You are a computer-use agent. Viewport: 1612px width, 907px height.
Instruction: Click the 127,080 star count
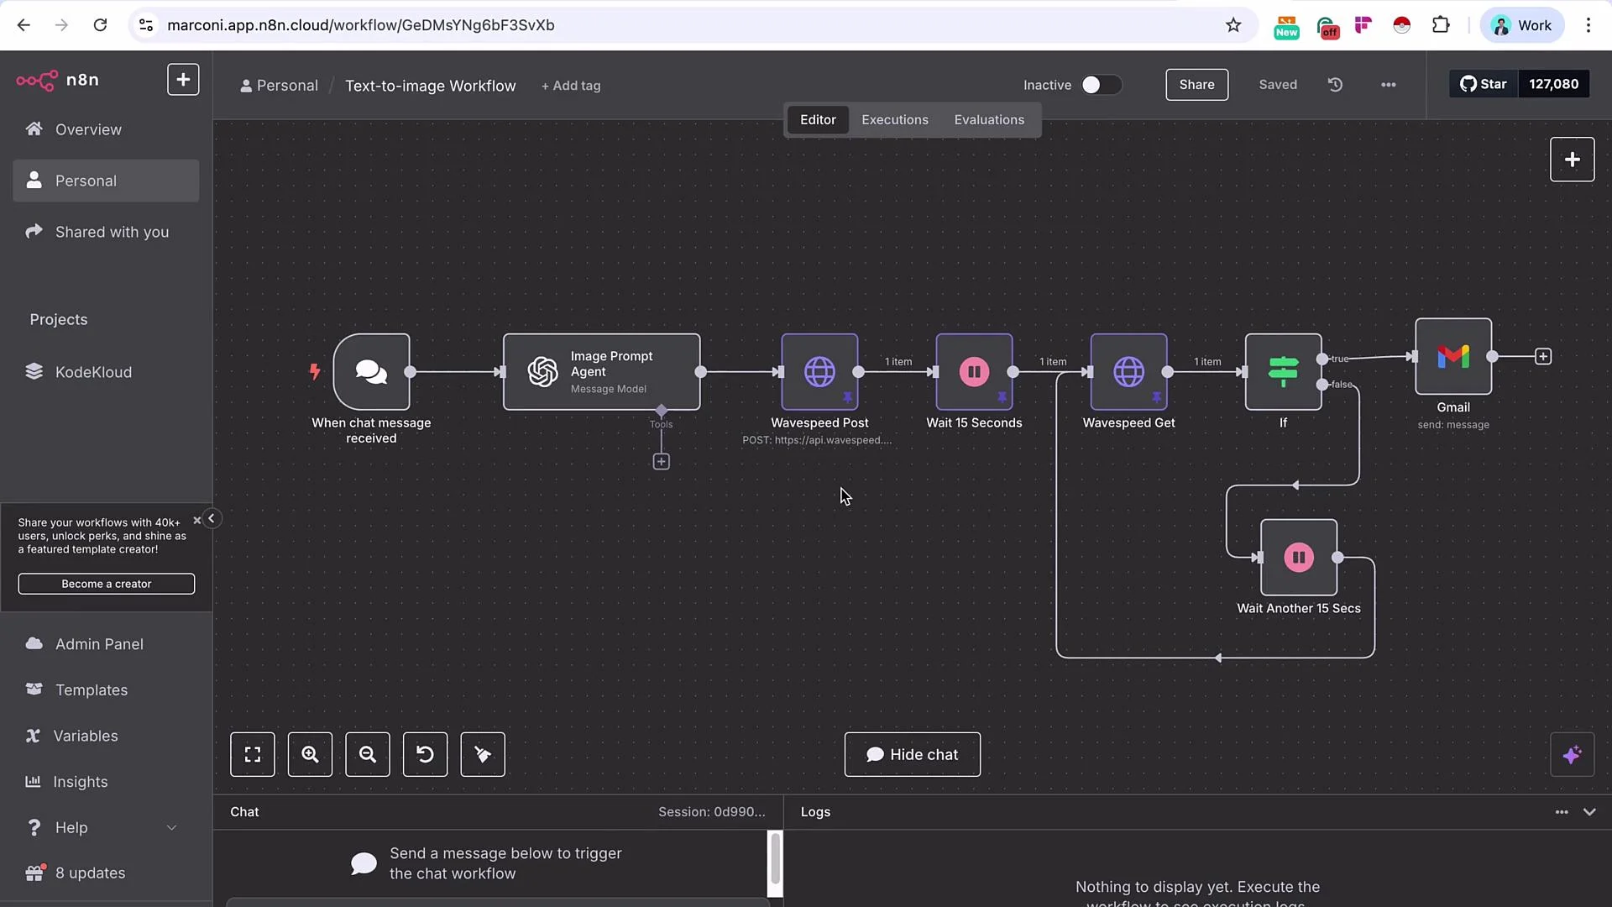(1553, 84)
